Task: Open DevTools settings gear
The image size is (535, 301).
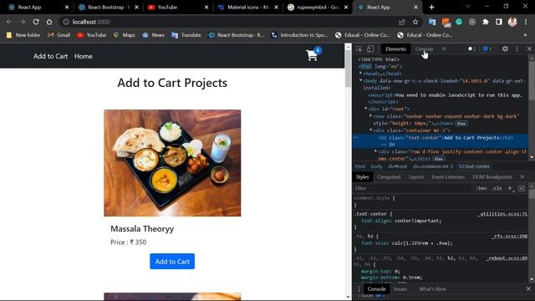Action: click(505, 49)
